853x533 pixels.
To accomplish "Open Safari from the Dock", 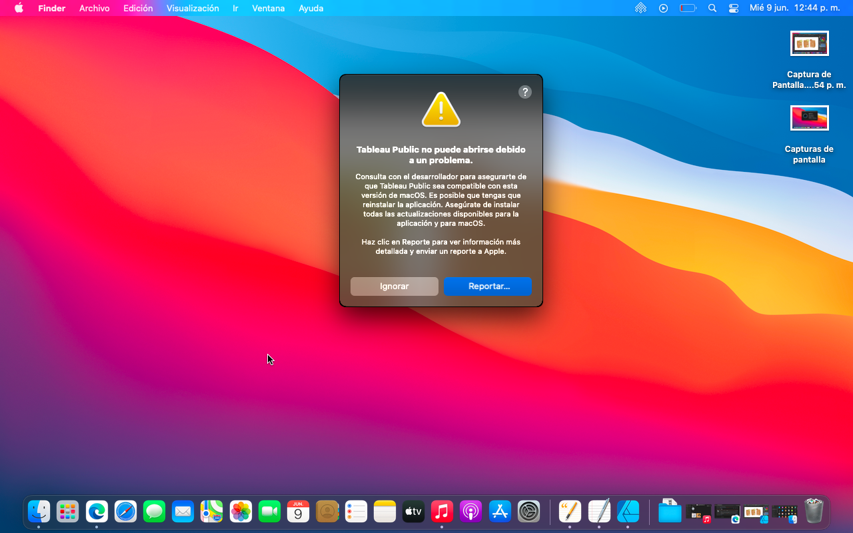I will point(125,512).
